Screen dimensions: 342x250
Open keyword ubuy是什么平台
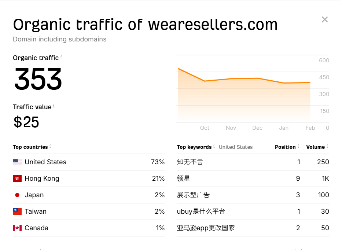click(x=201, y=212)
